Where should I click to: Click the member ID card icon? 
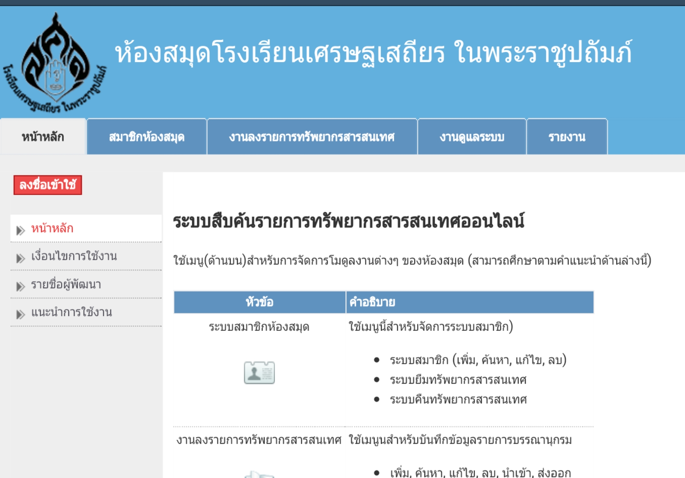[259, 372]
